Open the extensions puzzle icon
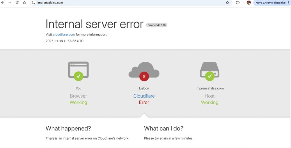Viewport: 291px width, 148px height. pyautogui.click(x=238, y=3)
